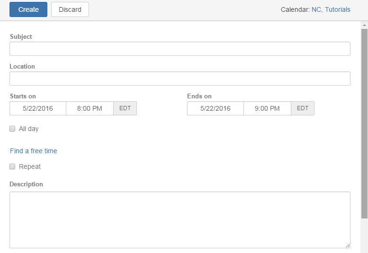Click the All day label text
The height and width of the screenshot is (253, 368).
click(28, 129)
